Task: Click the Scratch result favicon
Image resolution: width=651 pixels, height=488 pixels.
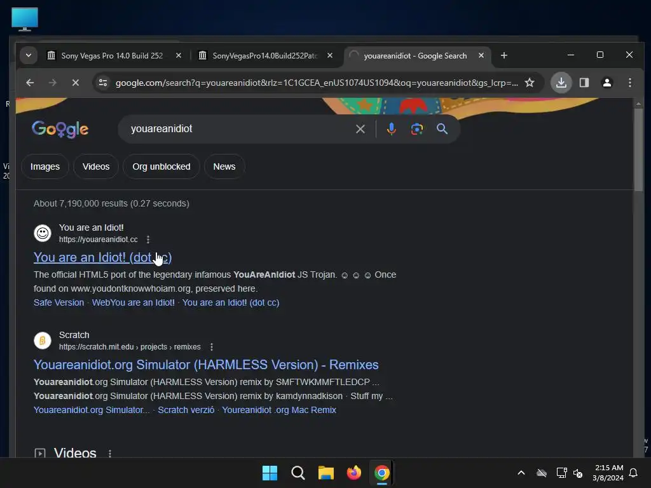Action: [x=43, y=341]
